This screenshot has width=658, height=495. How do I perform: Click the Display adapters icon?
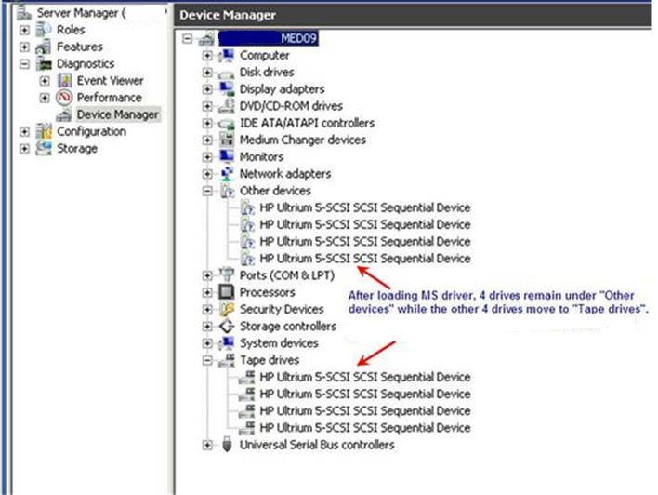pyautogui.click(x=227, y=89)
